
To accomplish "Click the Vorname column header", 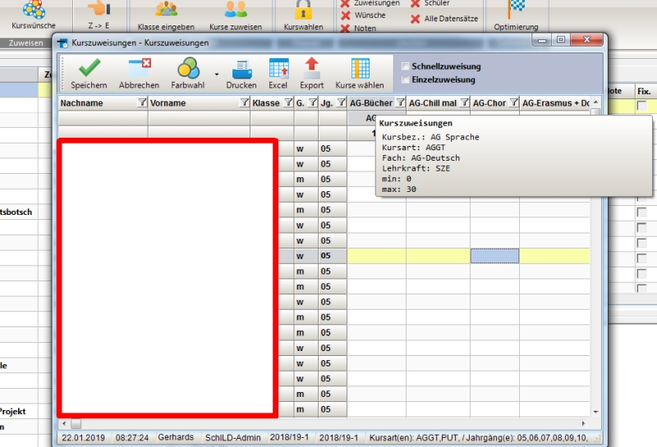I will 199,103.
